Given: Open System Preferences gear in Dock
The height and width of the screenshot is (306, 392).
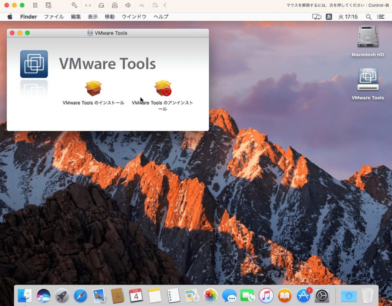Looking at the screenshot, I should tap(322, 295).
